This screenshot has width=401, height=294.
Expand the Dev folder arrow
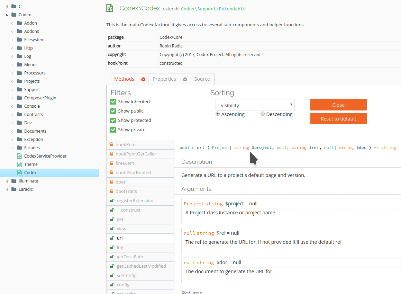pos(12,123)
